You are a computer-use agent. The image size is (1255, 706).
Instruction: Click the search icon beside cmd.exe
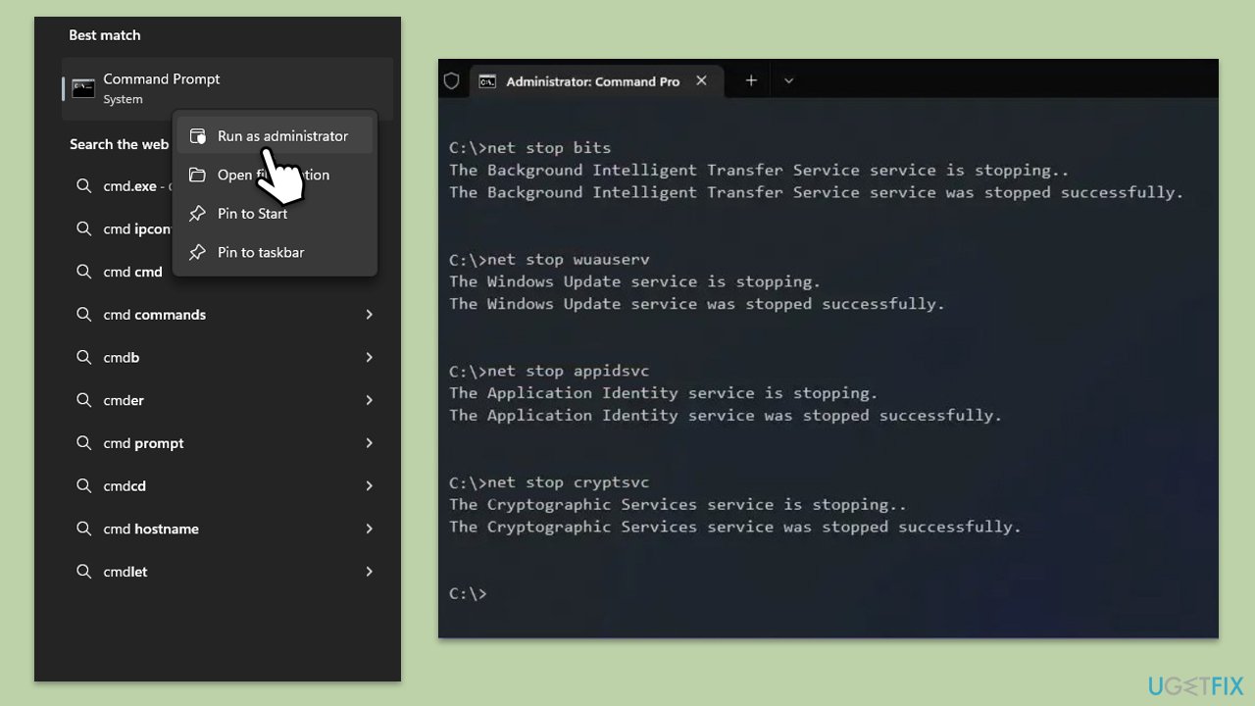pyautogui.click(x=84, y=185)
